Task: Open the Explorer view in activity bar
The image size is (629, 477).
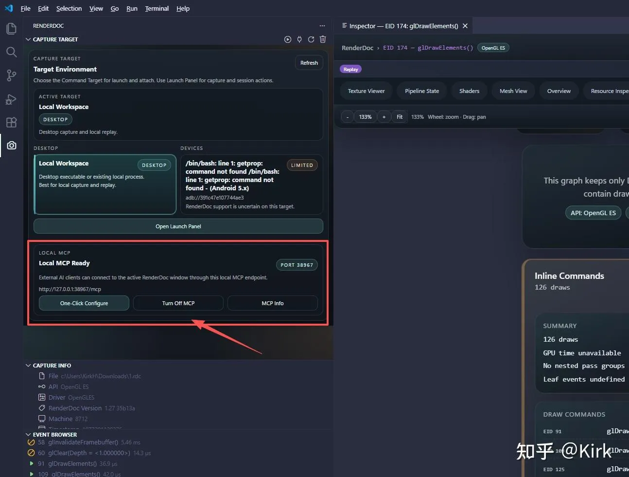Action: click(x=11, y=28)
